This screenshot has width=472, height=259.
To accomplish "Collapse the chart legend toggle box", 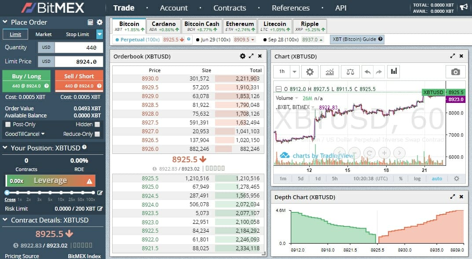I will 279,89.
